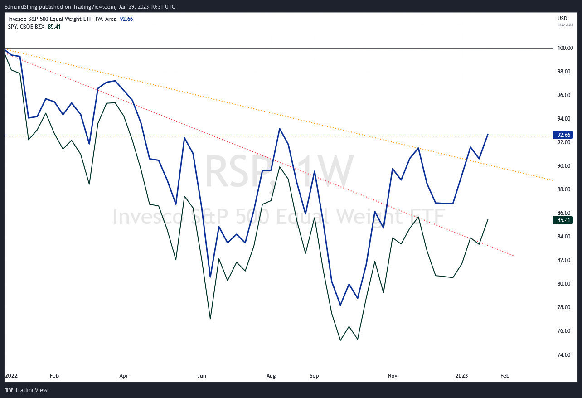Click the 76.00 price axis label
582x398 pixels.
[x=564, y=331]
